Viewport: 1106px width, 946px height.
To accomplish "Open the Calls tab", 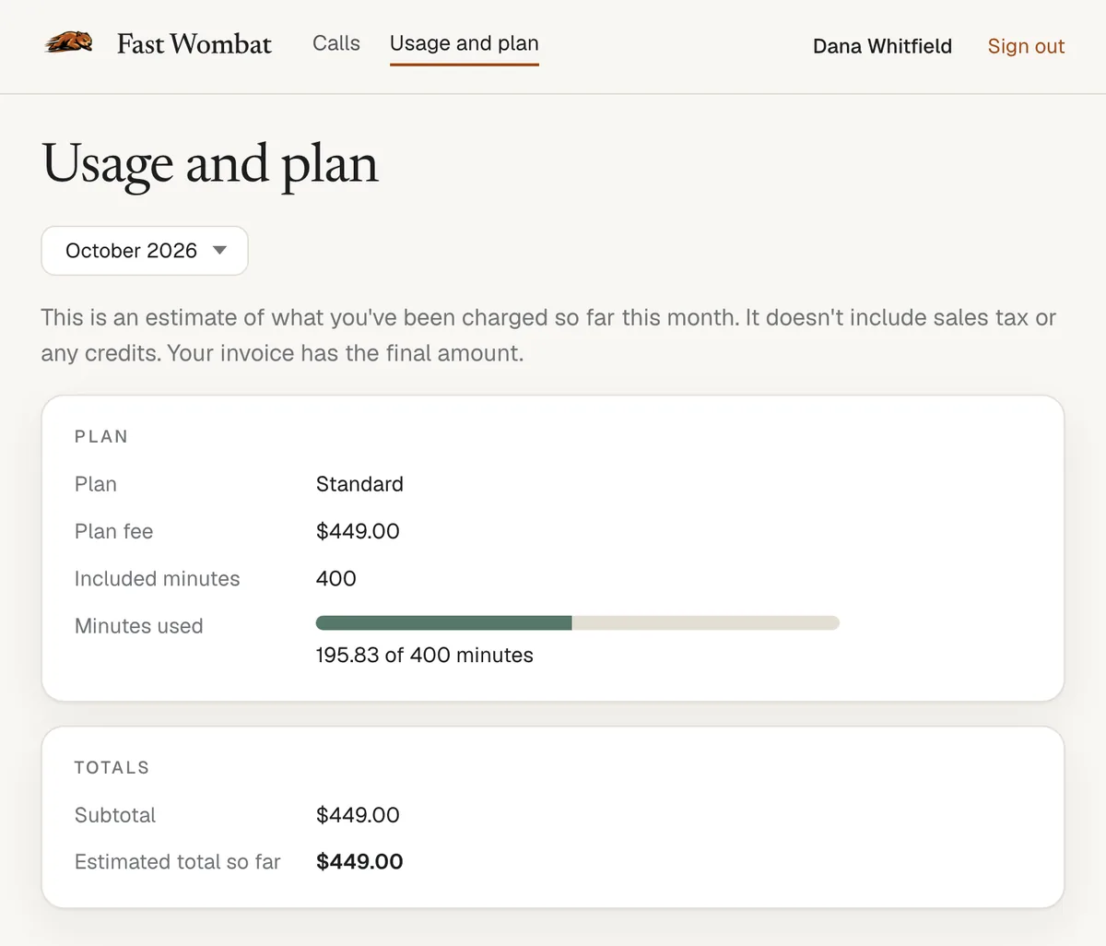I will (x=336, y=43).
